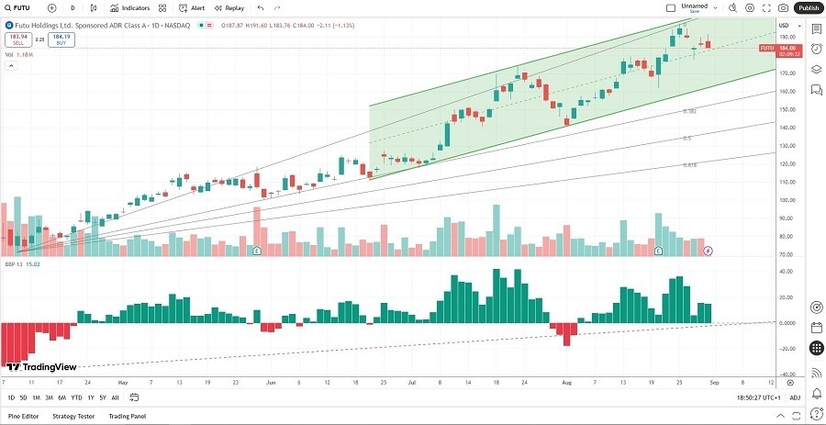826x425 pixels.
Task: Open indicator templates grid icon
Action: tap(162, 8)
